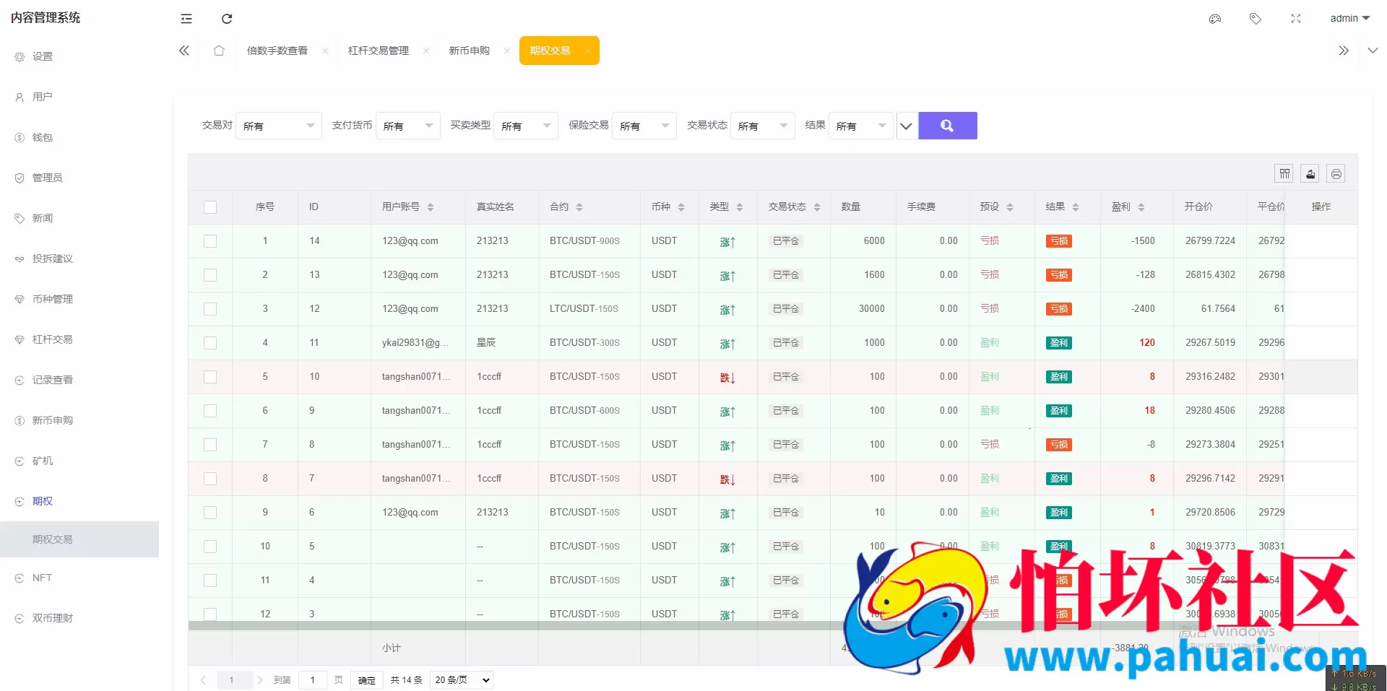Expand the tab operations dropdown arrow
The image size is (1387, 691).
(x=1373, y=51)
